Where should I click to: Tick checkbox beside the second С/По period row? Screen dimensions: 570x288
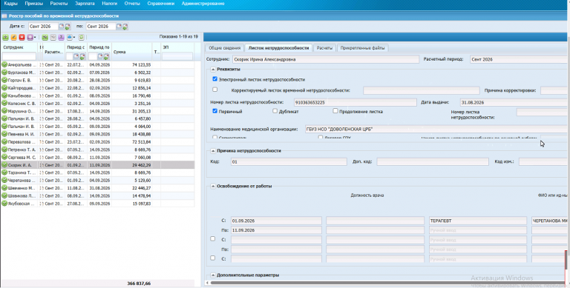(x=213, y=238)
